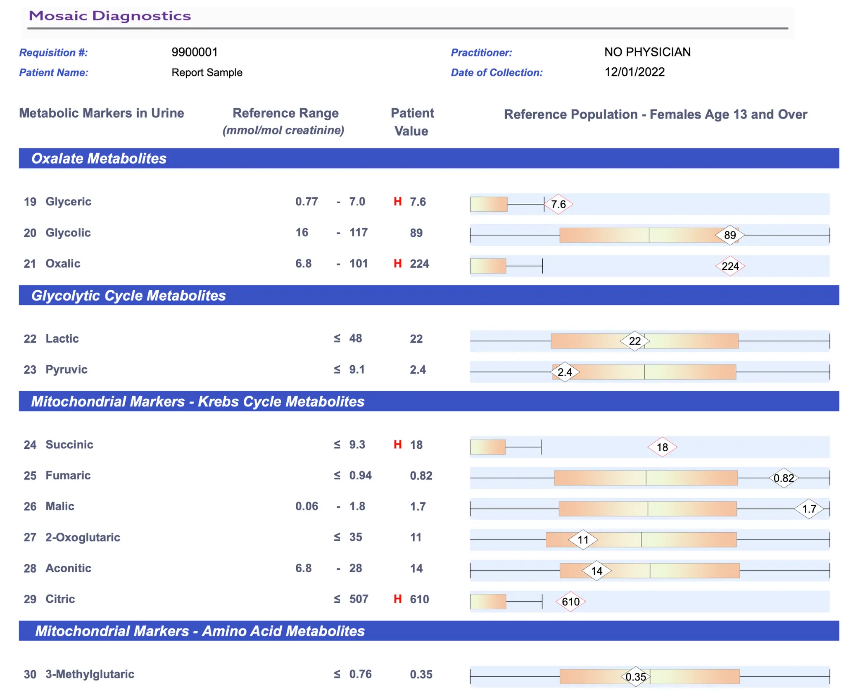Click the 2.4 diamond on the Pyruvic bar

pyautogui.click(x=565, y=372)
